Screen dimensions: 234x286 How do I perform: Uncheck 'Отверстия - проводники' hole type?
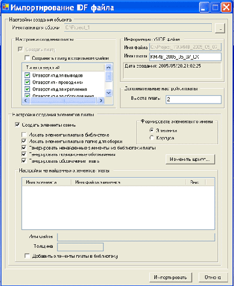[x=27, y=82]
